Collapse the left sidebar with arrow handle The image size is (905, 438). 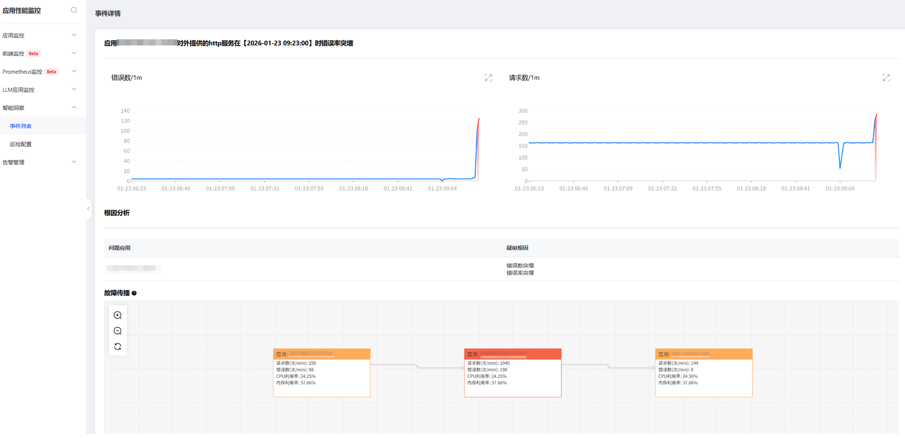pyautogui.click(x=88, y=209)
